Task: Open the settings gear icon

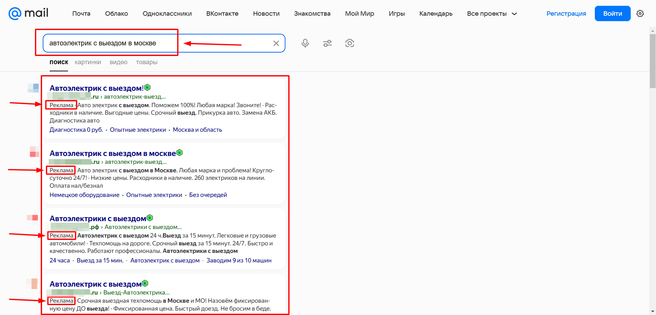Action: [640, 14]
